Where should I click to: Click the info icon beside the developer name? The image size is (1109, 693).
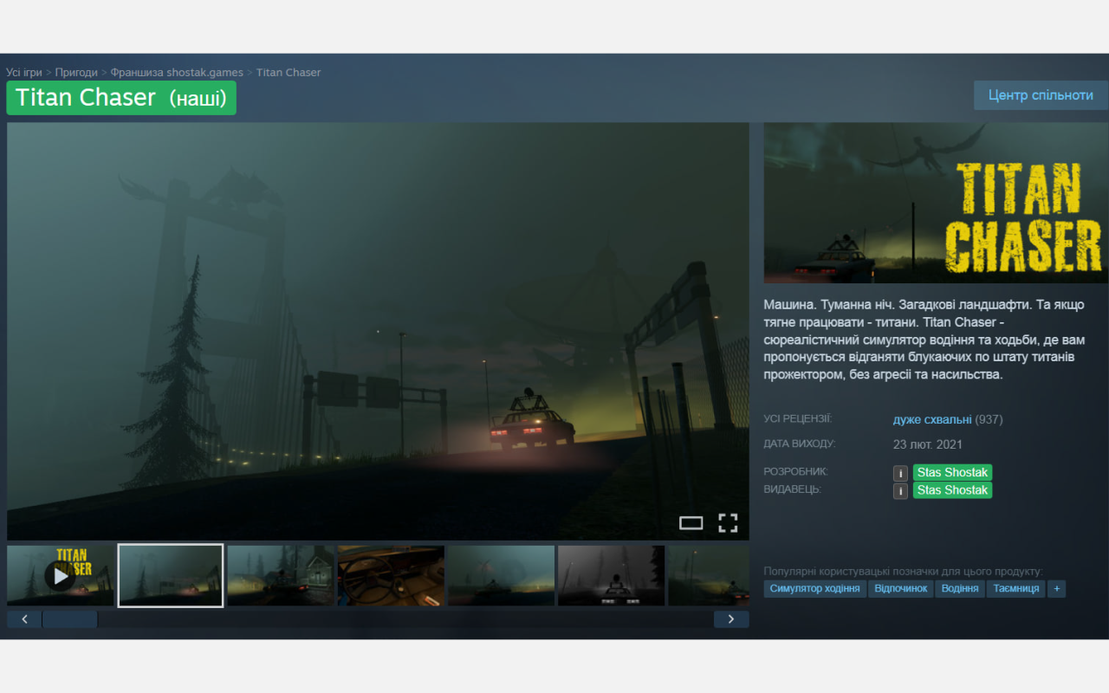tap(901, 473)
